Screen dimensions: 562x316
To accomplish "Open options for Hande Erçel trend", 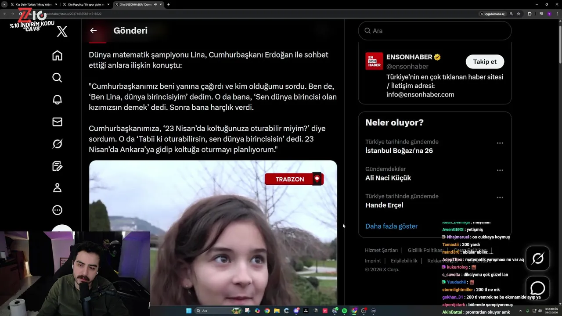I will point(500,197).
